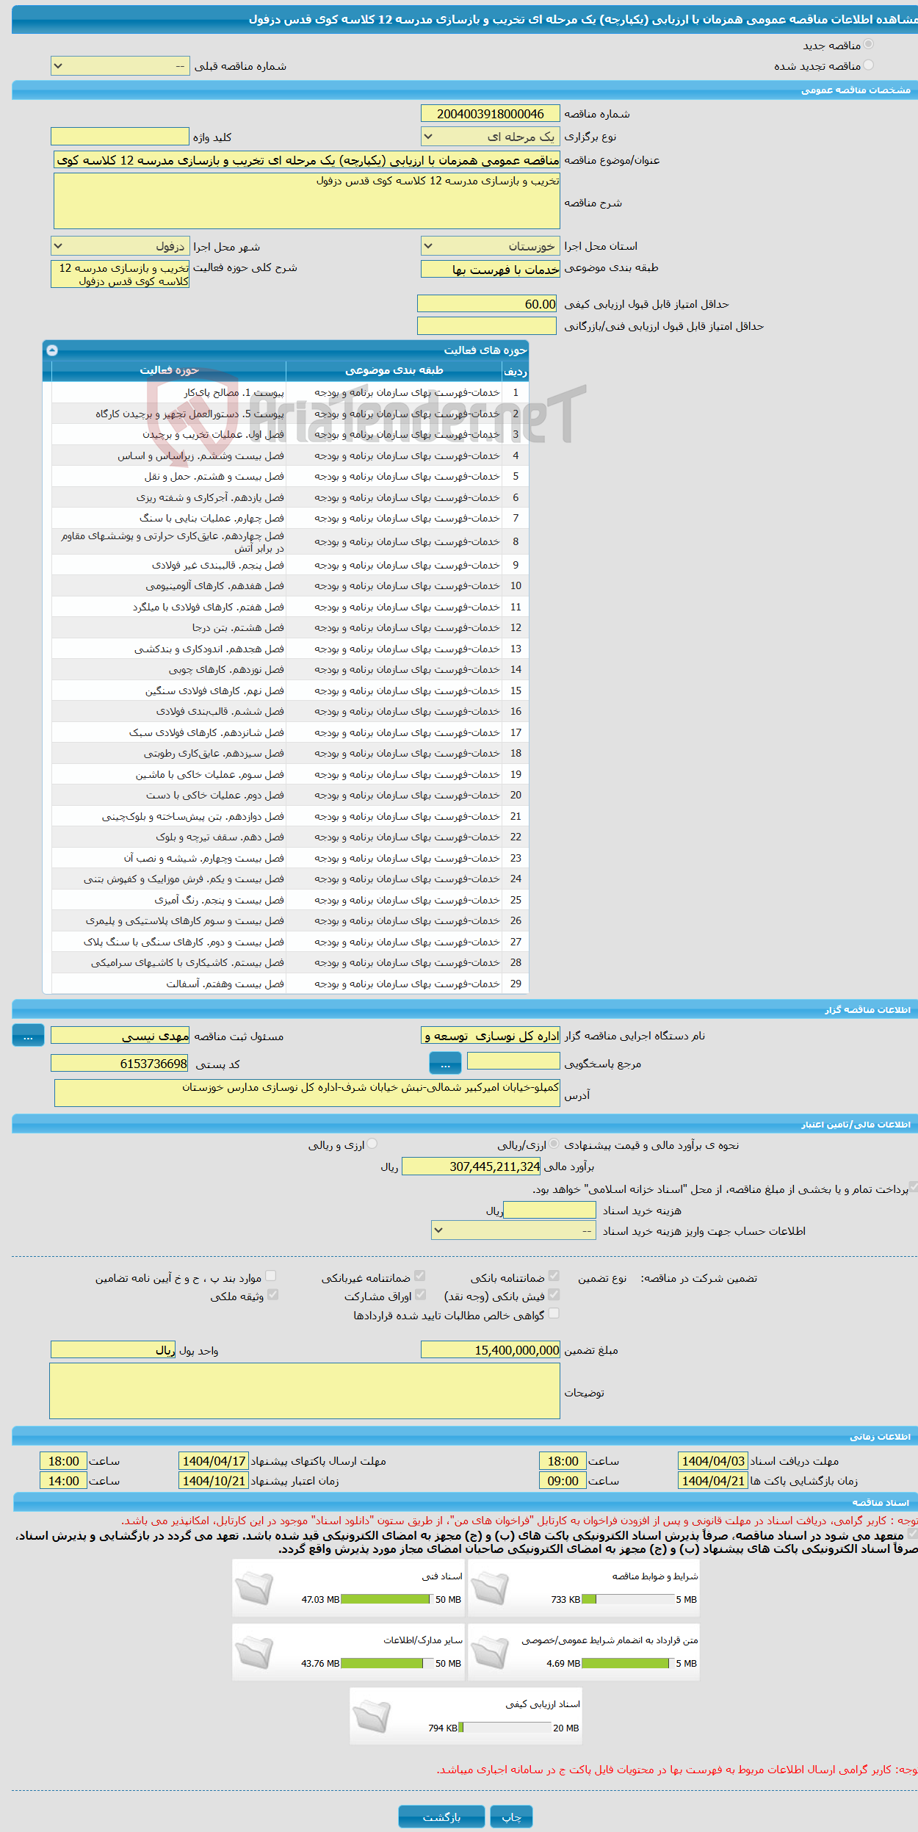This screenshot has width=918, height=1832.
Task: Open the tender holding type dropdown
Action: 491,137
